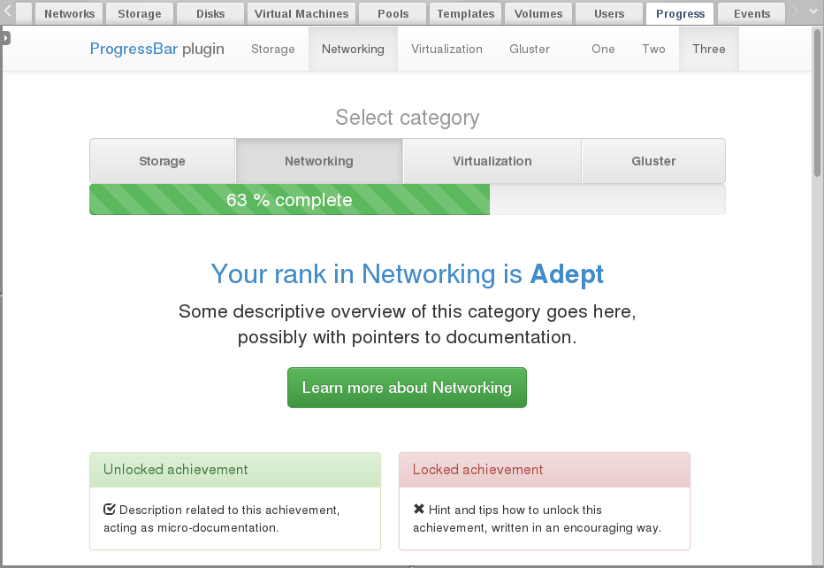Image resolution: width=824 pixels, height=568 pixels.
Task: Click the tab bar right scroll arrow
Action: click(795, 12)
